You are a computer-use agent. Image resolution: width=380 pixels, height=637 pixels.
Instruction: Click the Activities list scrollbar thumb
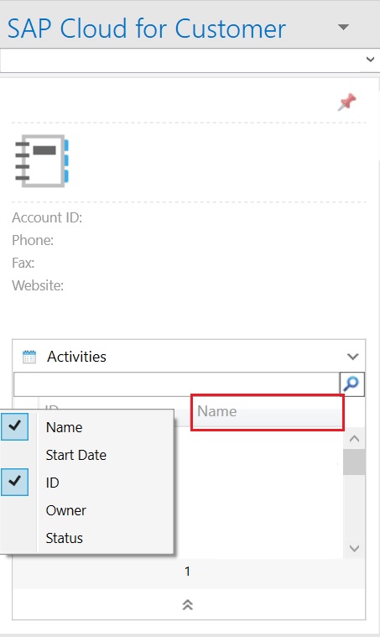[354, 462]
